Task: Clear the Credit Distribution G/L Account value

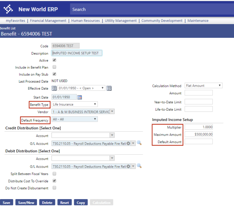Action: coord(128,143)
